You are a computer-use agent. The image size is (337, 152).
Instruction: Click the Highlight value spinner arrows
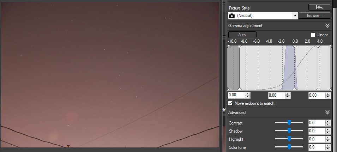tap(328, 139)
